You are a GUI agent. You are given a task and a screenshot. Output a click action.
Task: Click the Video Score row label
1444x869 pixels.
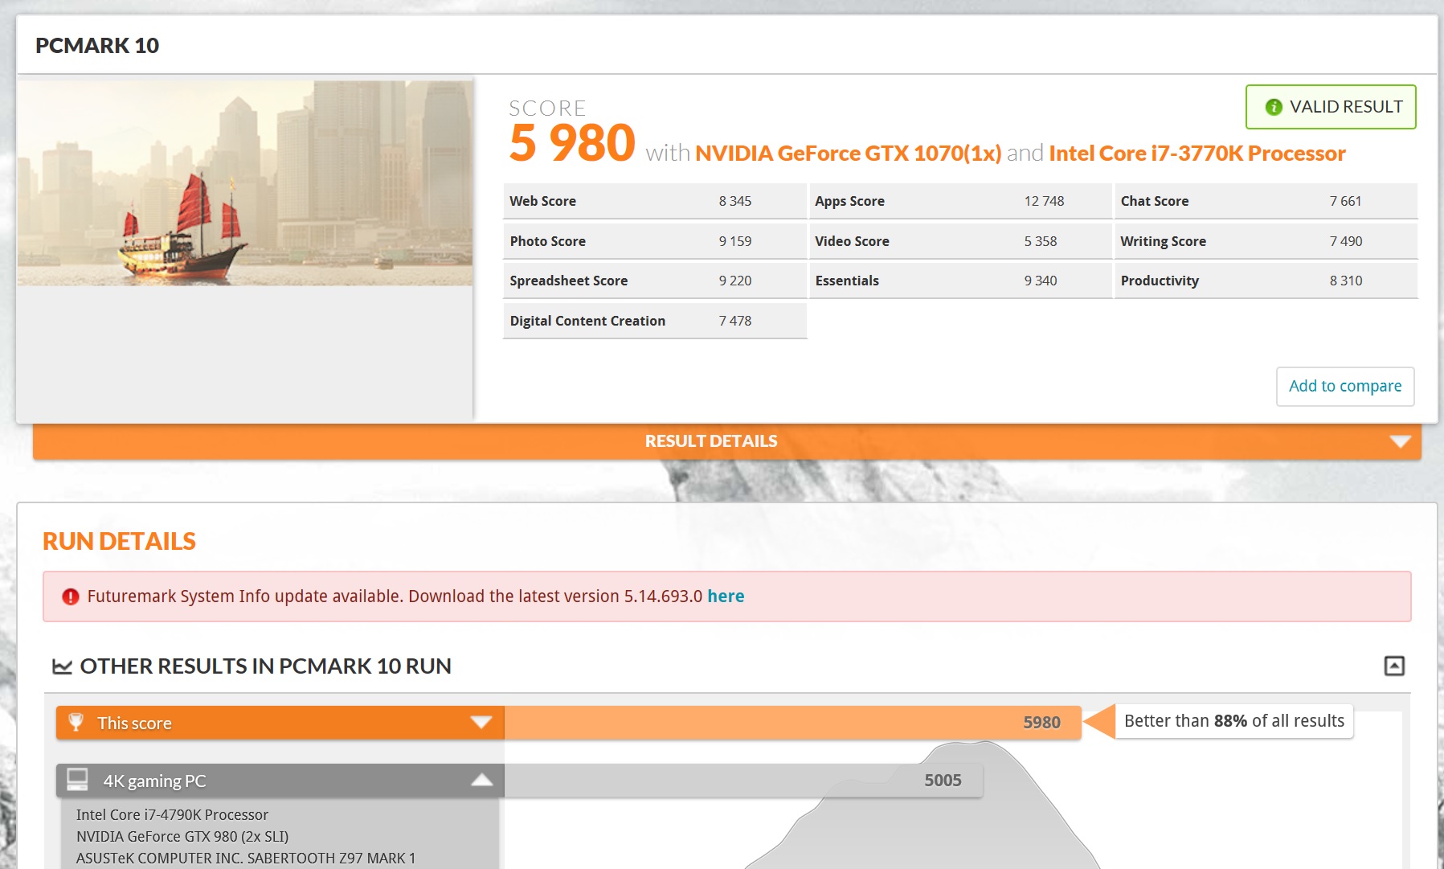852,241
